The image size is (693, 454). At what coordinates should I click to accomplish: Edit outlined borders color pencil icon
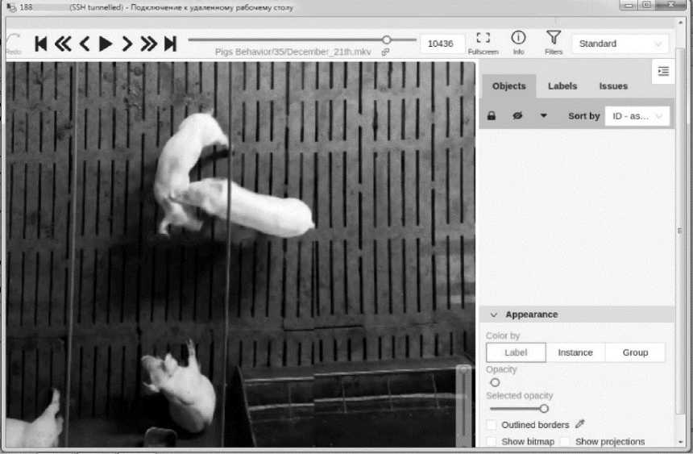click(580, 424)
